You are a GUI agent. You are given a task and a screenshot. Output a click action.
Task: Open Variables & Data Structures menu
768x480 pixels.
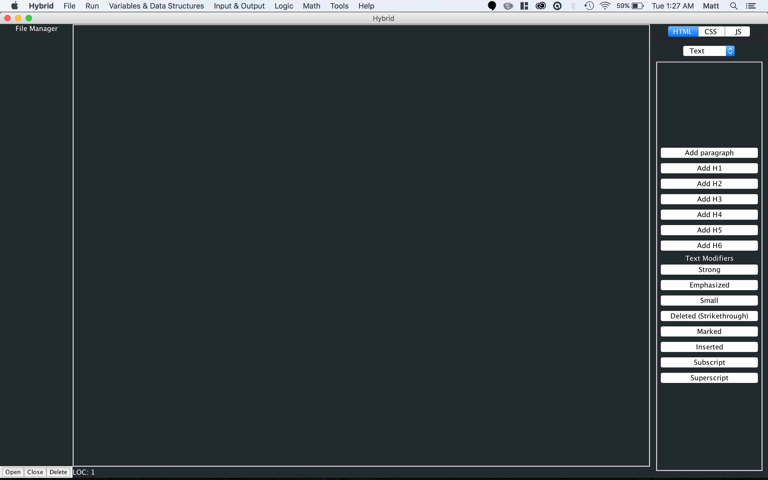[156, 6]
